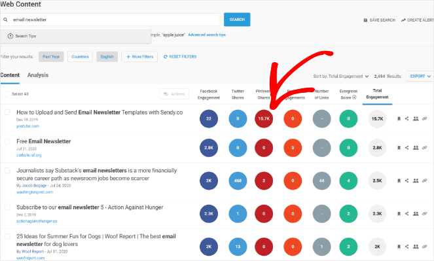Switch to the Analysis tab
Screen dimensions: 434x261
click(38, 75)
